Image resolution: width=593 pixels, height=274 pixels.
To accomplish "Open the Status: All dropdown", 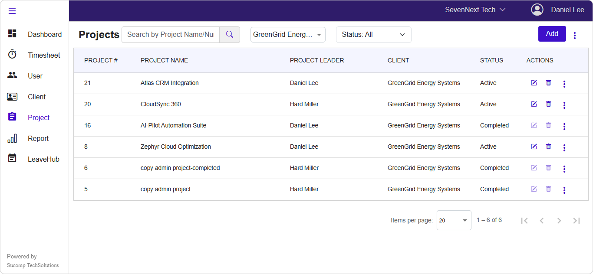I will (373, 35).
